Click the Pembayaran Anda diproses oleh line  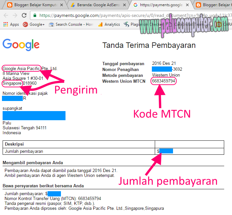point(84,208)
